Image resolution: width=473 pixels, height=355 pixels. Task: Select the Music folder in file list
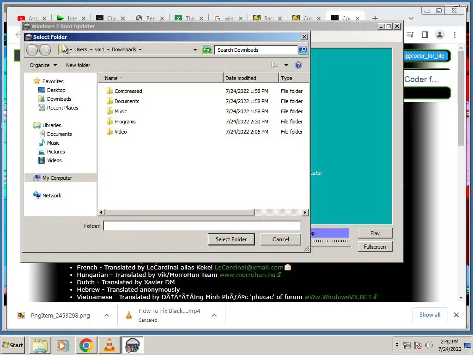[x=204, y=111]
